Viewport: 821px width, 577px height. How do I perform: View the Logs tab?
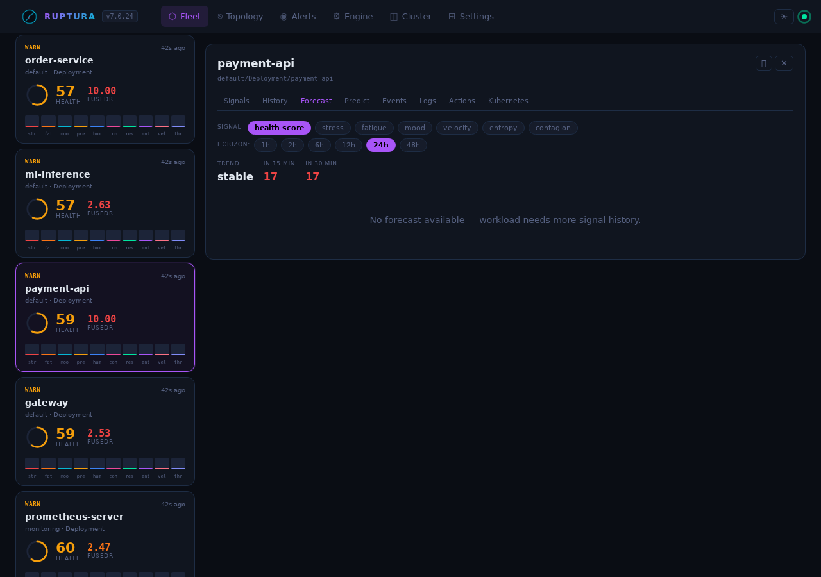[428, 101]
